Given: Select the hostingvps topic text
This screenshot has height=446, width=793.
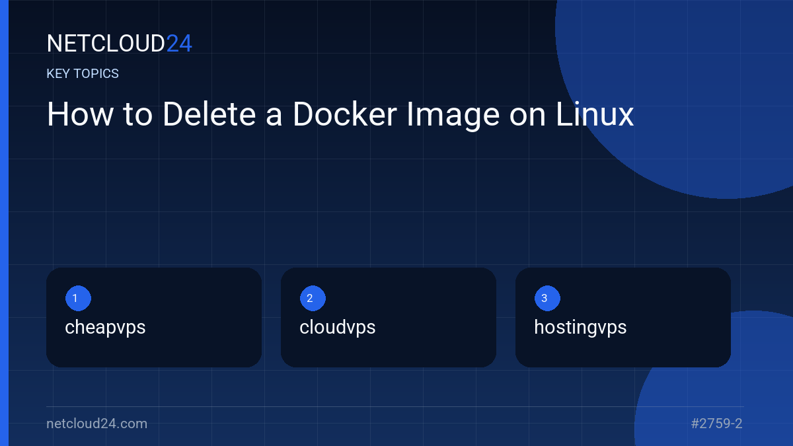Looking at the screenshot, I should [x=580, y=328].
